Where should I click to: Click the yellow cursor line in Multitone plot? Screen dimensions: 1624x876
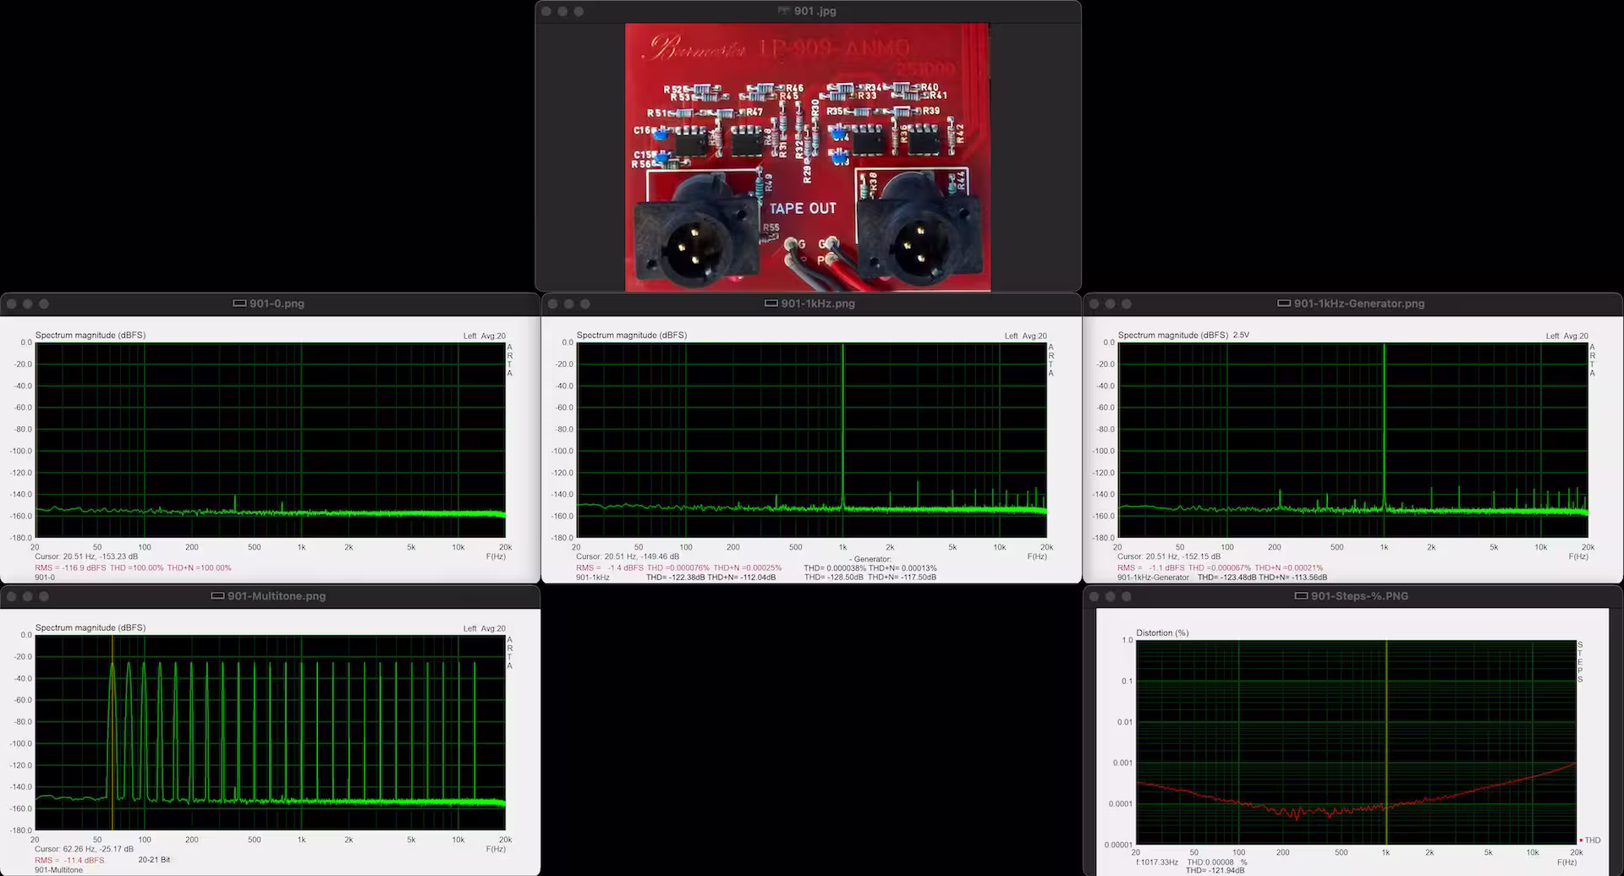coord(112,732)
